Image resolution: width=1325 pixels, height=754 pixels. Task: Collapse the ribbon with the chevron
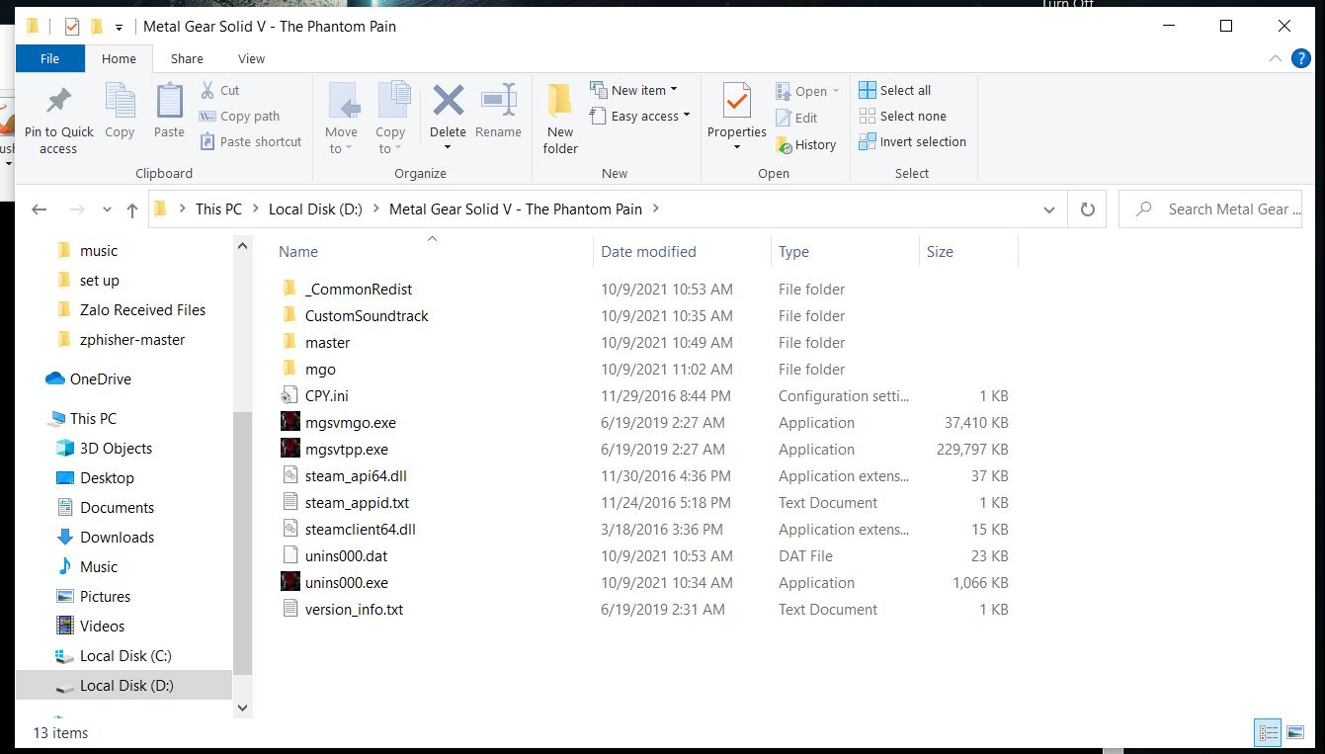click(1276, 58)
